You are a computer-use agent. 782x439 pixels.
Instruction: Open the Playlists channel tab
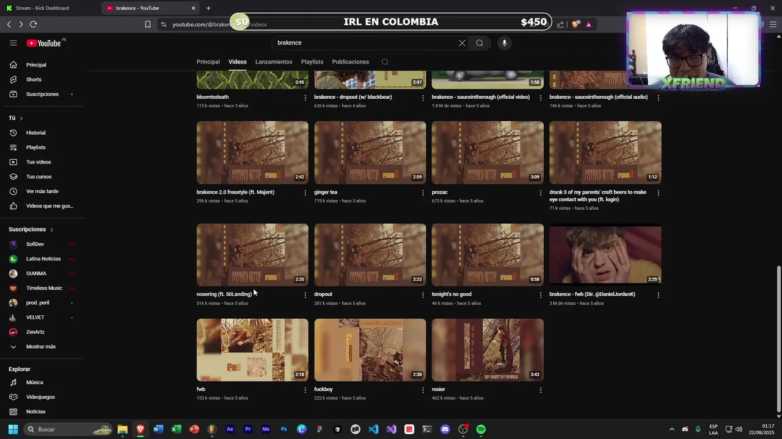312,62
